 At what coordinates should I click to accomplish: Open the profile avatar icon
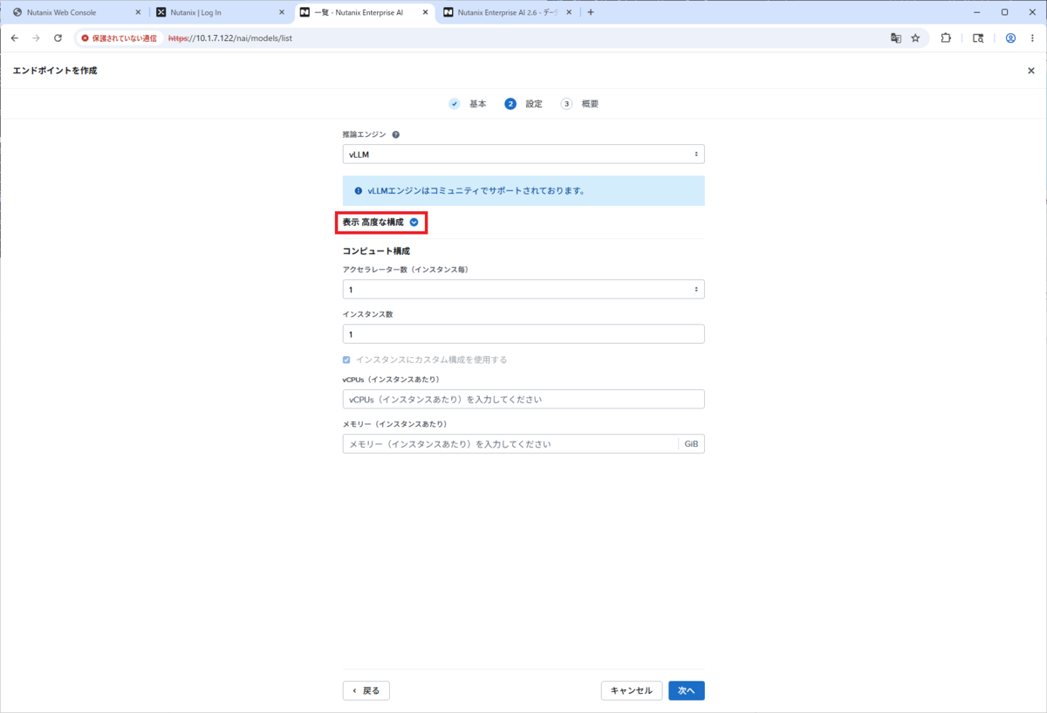(1010, 38)
